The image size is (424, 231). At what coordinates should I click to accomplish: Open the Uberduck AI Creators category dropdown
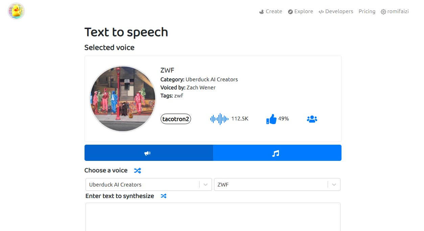coord(149,184)
